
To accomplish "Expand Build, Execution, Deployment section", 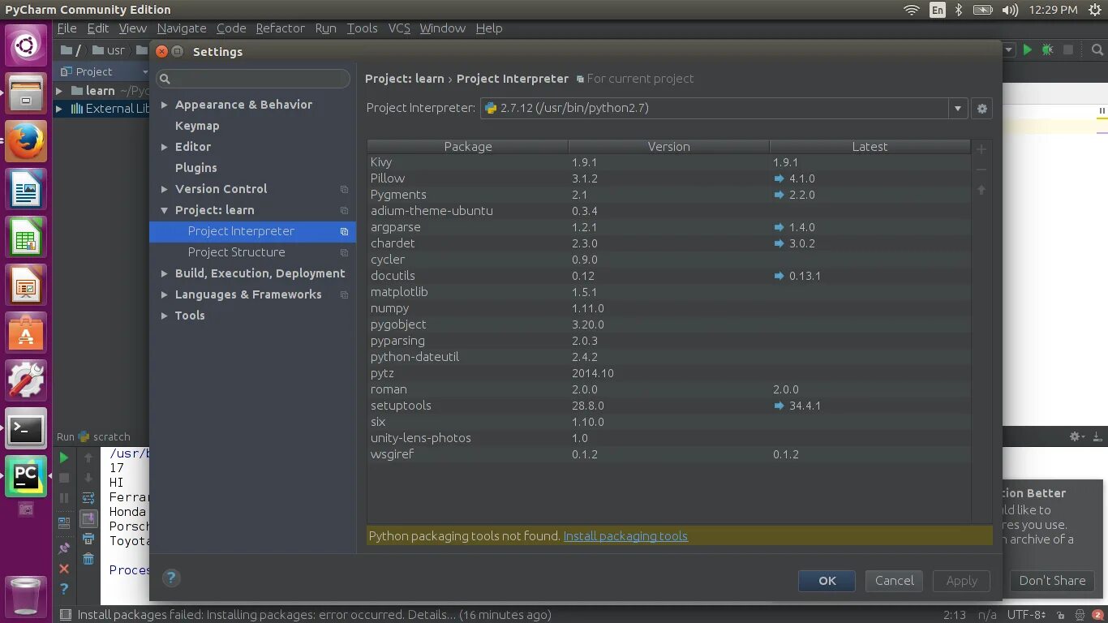I will pyautogui.click(x=165, y=273).
